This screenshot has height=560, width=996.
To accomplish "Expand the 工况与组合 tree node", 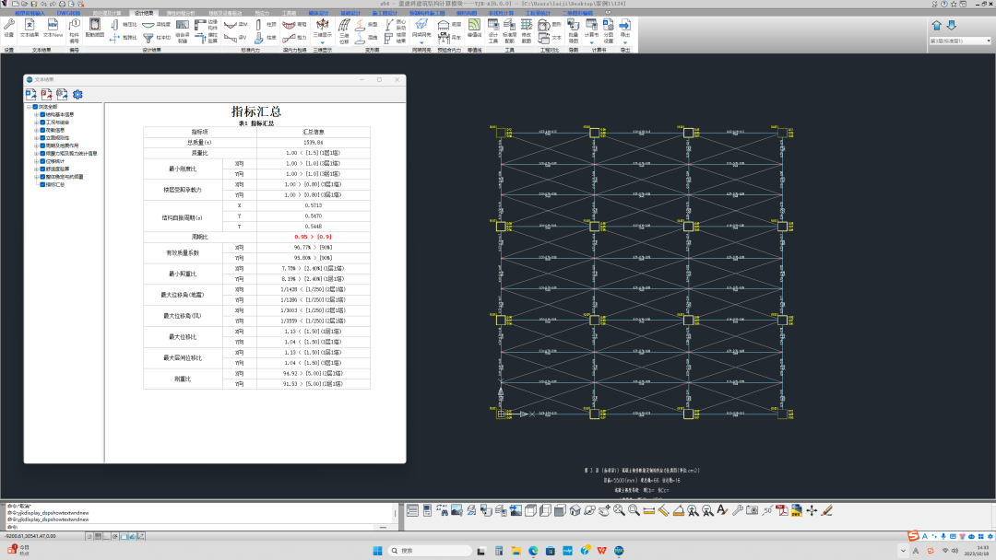I will pos(36,122).
